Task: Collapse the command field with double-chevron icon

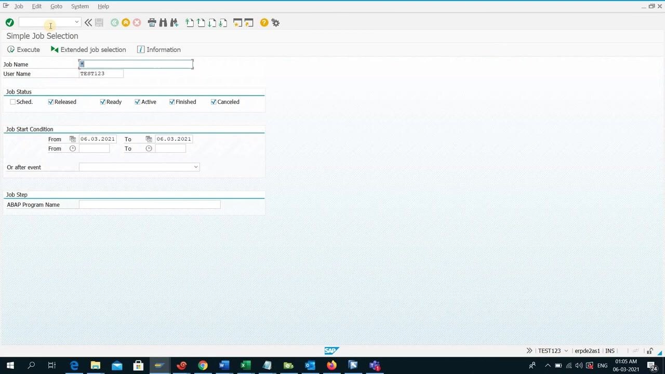Action: coord(88,22)
